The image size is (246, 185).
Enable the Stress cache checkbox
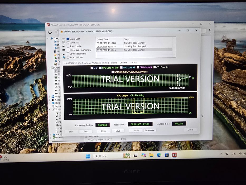click(68, 46)
